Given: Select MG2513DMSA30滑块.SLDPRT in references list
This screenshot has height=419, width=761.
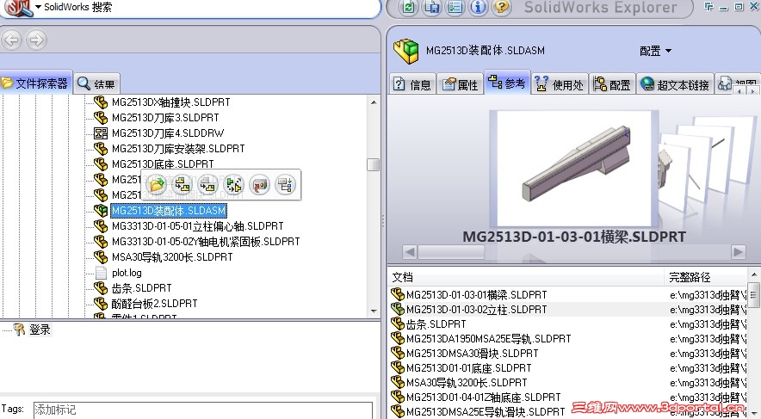Looking at the screenshot, I should (x=473, y=353).
